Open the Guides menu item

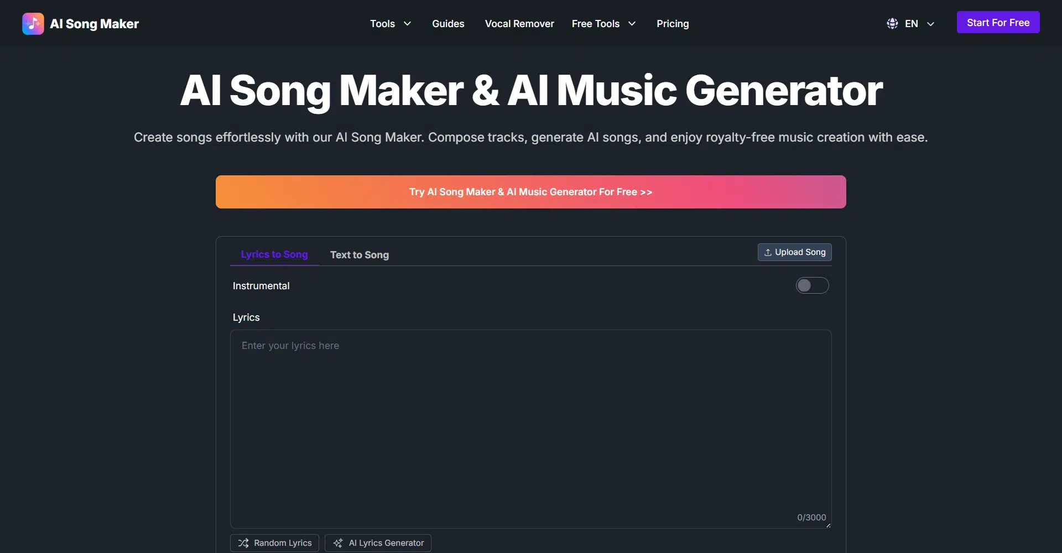click(x=448, y=24)
